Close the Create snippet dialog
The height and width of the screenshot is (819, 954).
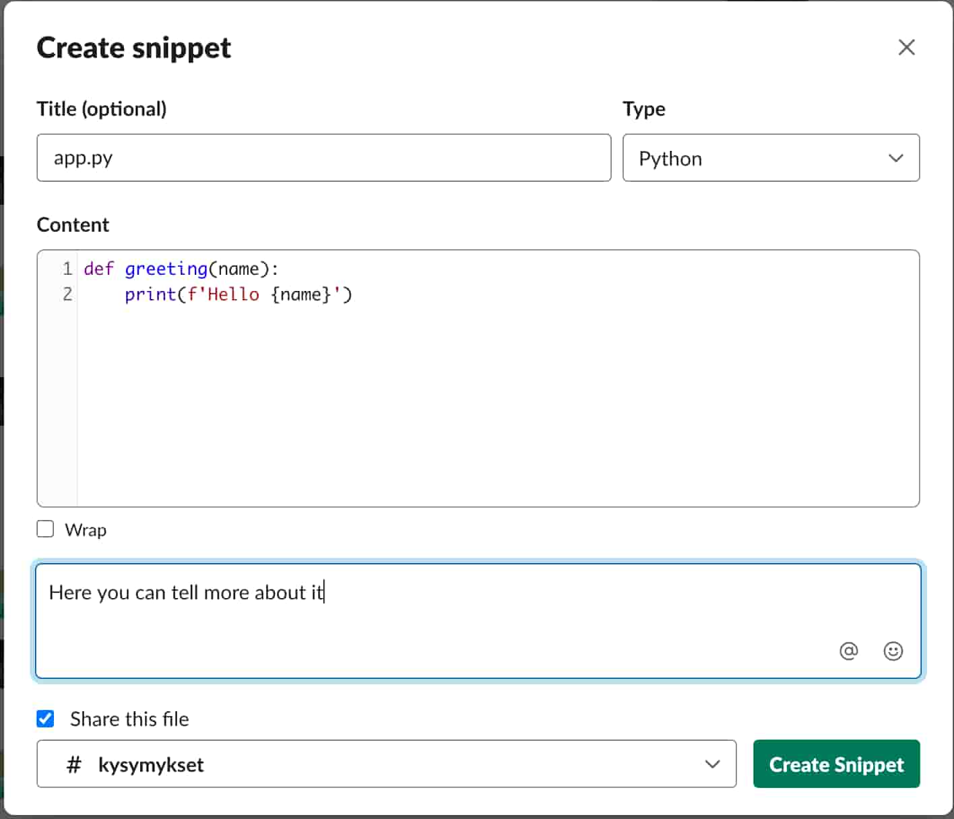click(906, 47)
